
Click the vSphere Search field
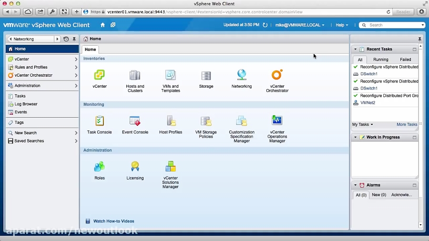tap(392, 25)
